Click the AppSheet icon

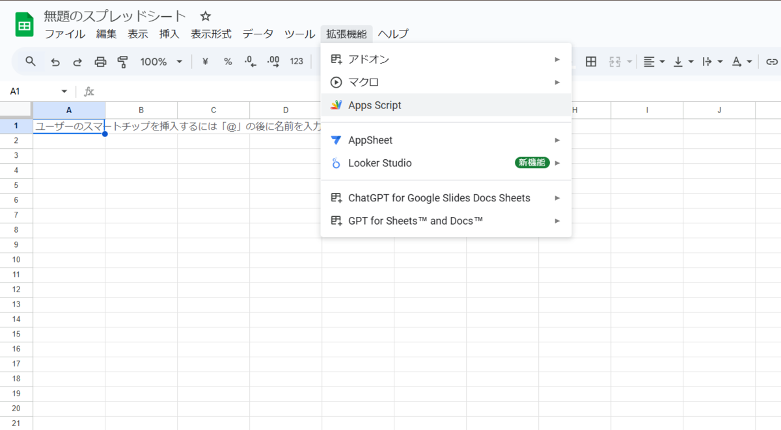coord(336,140)
